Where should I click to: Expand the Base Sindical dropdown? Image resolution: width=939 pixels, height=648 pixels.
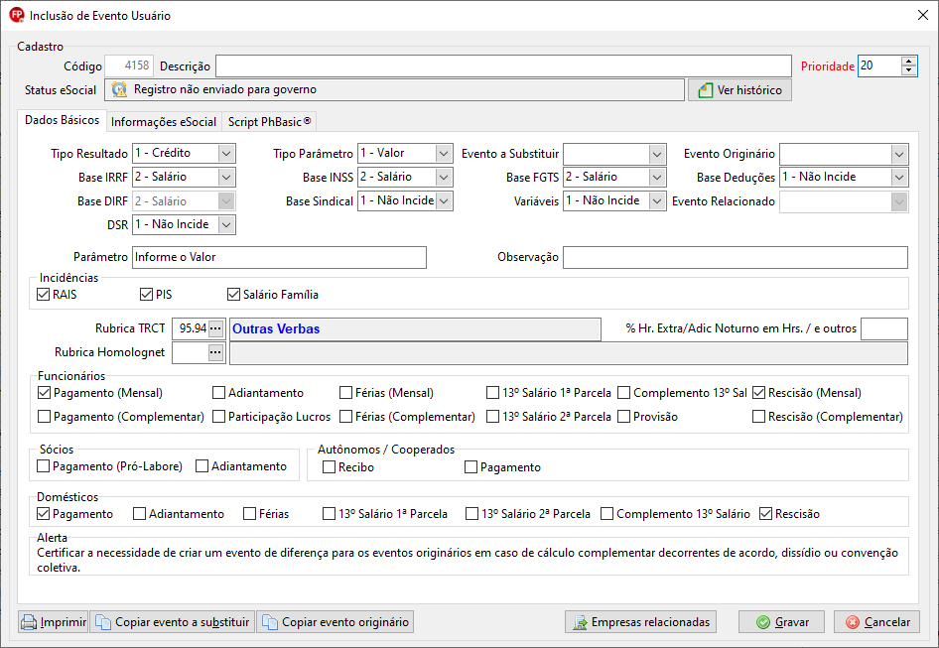click(x=443, y=201)
